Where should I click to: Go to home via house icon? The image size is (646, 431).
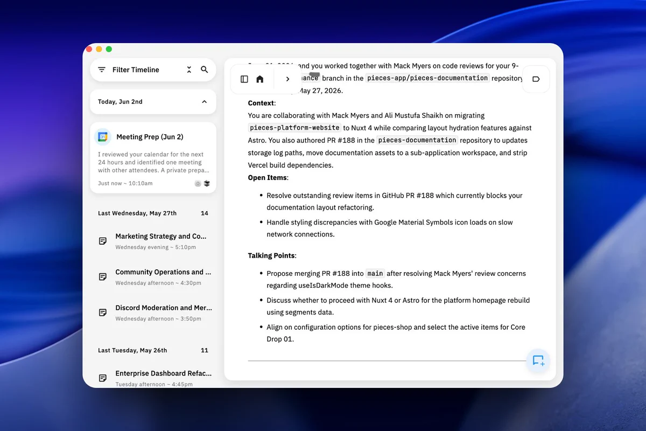click(260, 79)
